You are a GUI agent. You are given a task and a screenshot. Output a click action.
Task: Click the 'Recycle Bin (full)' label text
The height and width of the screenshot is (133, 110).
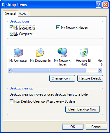coord(84,62)
